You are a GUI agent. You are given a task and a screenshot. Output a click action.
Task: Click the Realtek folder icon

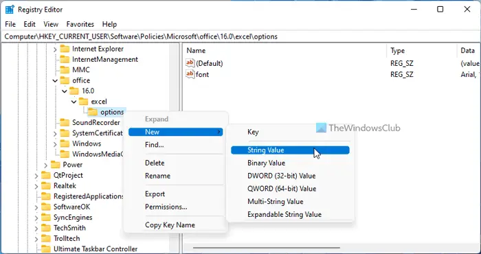[x=46, y=185]
